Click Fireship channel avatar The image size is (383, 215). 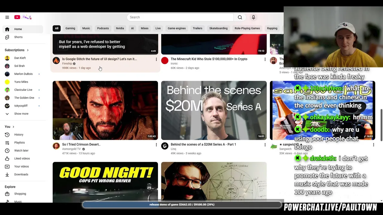click(56, 61)
